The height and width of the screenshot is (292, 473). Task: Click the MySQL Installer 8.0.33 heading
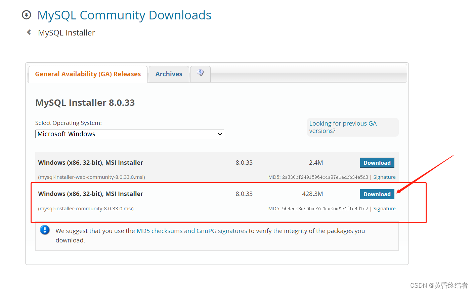[x=85, y=102]
